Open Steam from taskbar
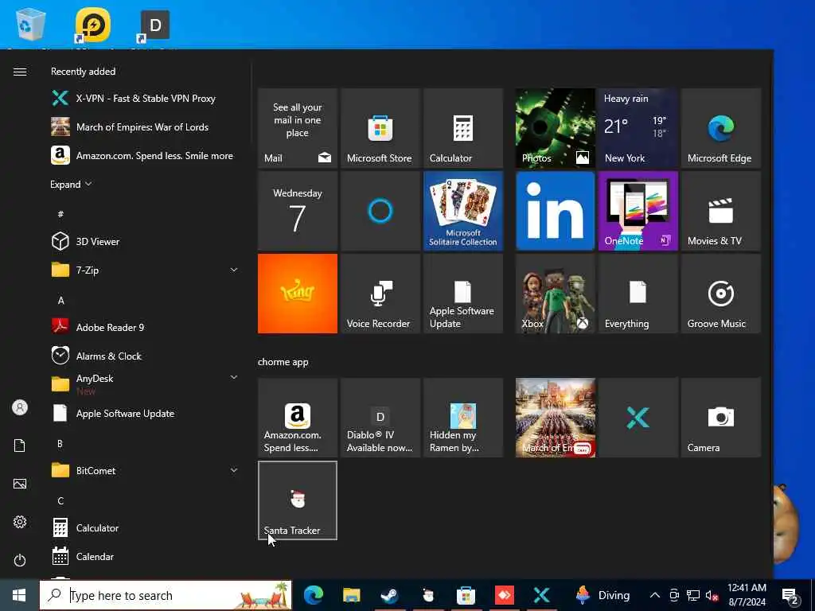Viewport: 815px width, 611px height. (389, 595)
